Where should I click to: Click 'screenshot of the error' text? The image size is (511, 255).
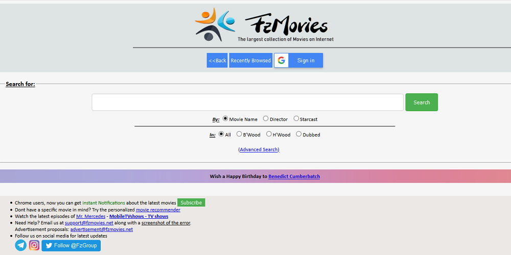[x=166, y=223]
